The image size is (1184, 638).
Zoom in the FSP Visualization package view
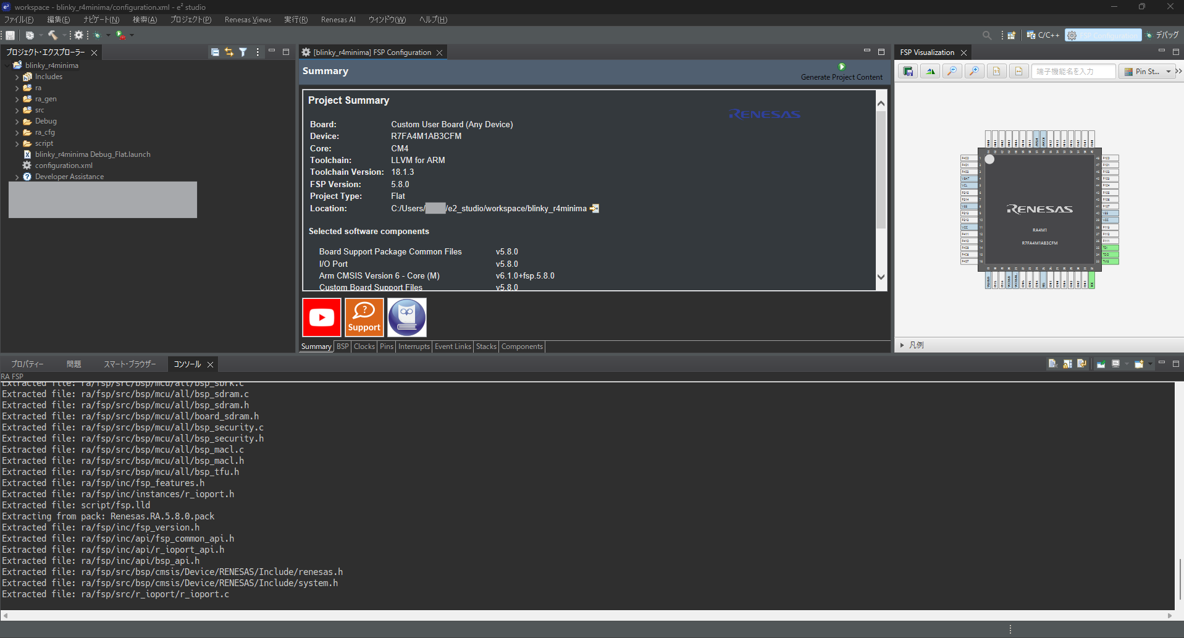pos(975,72)
